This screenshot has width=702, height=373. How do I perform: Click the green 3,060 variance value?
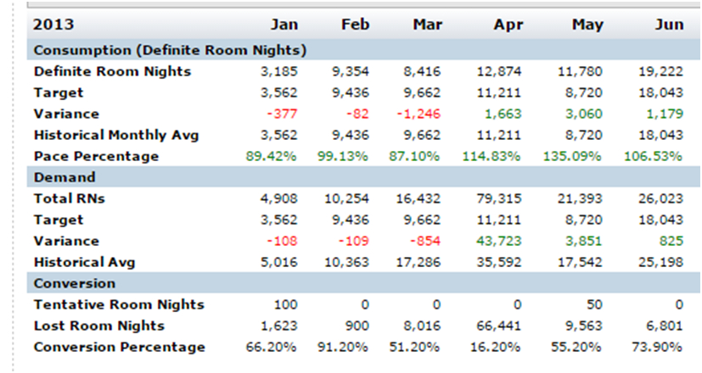[584, 114]
